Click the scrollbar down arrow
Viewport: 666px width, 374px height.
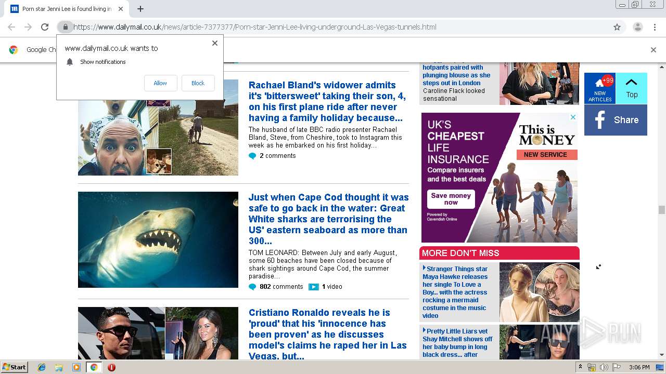(662, 355)
